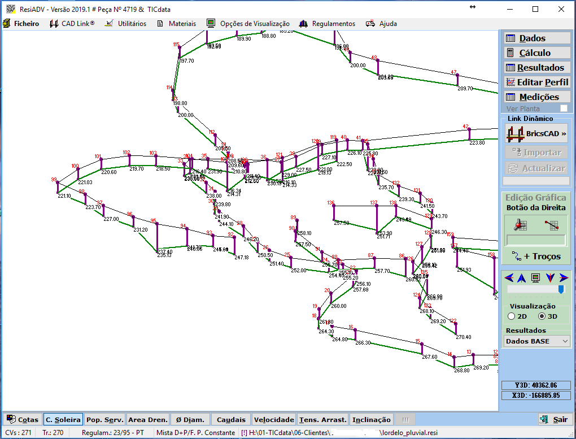This screenshot has width=576, height=439.
Task: Toggle the Ver Planta checkbox
Action: [x=564, y=108]
